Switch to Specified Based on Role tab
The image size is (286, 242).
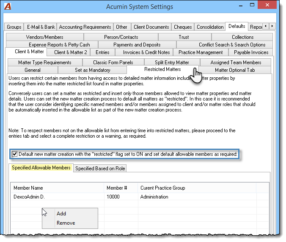pos(100,169)
